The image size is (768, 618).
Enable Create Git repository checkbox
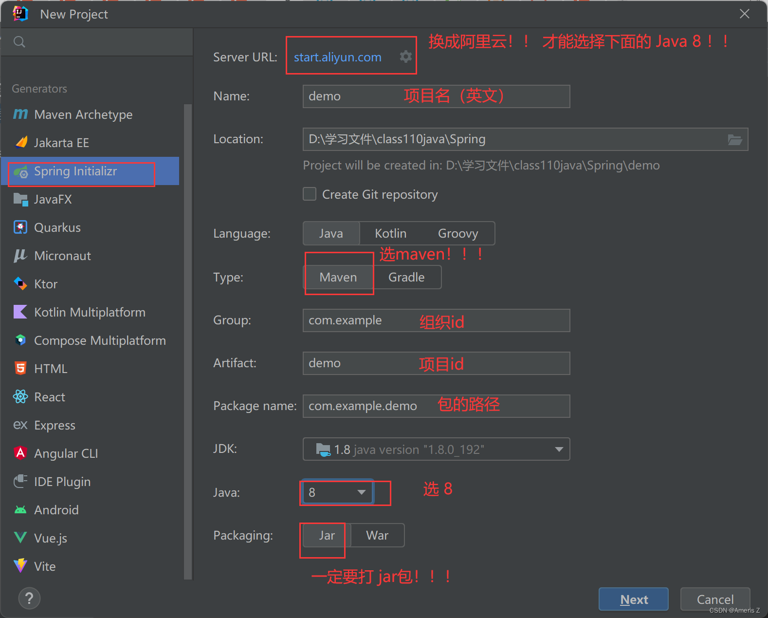coord(310,194)
